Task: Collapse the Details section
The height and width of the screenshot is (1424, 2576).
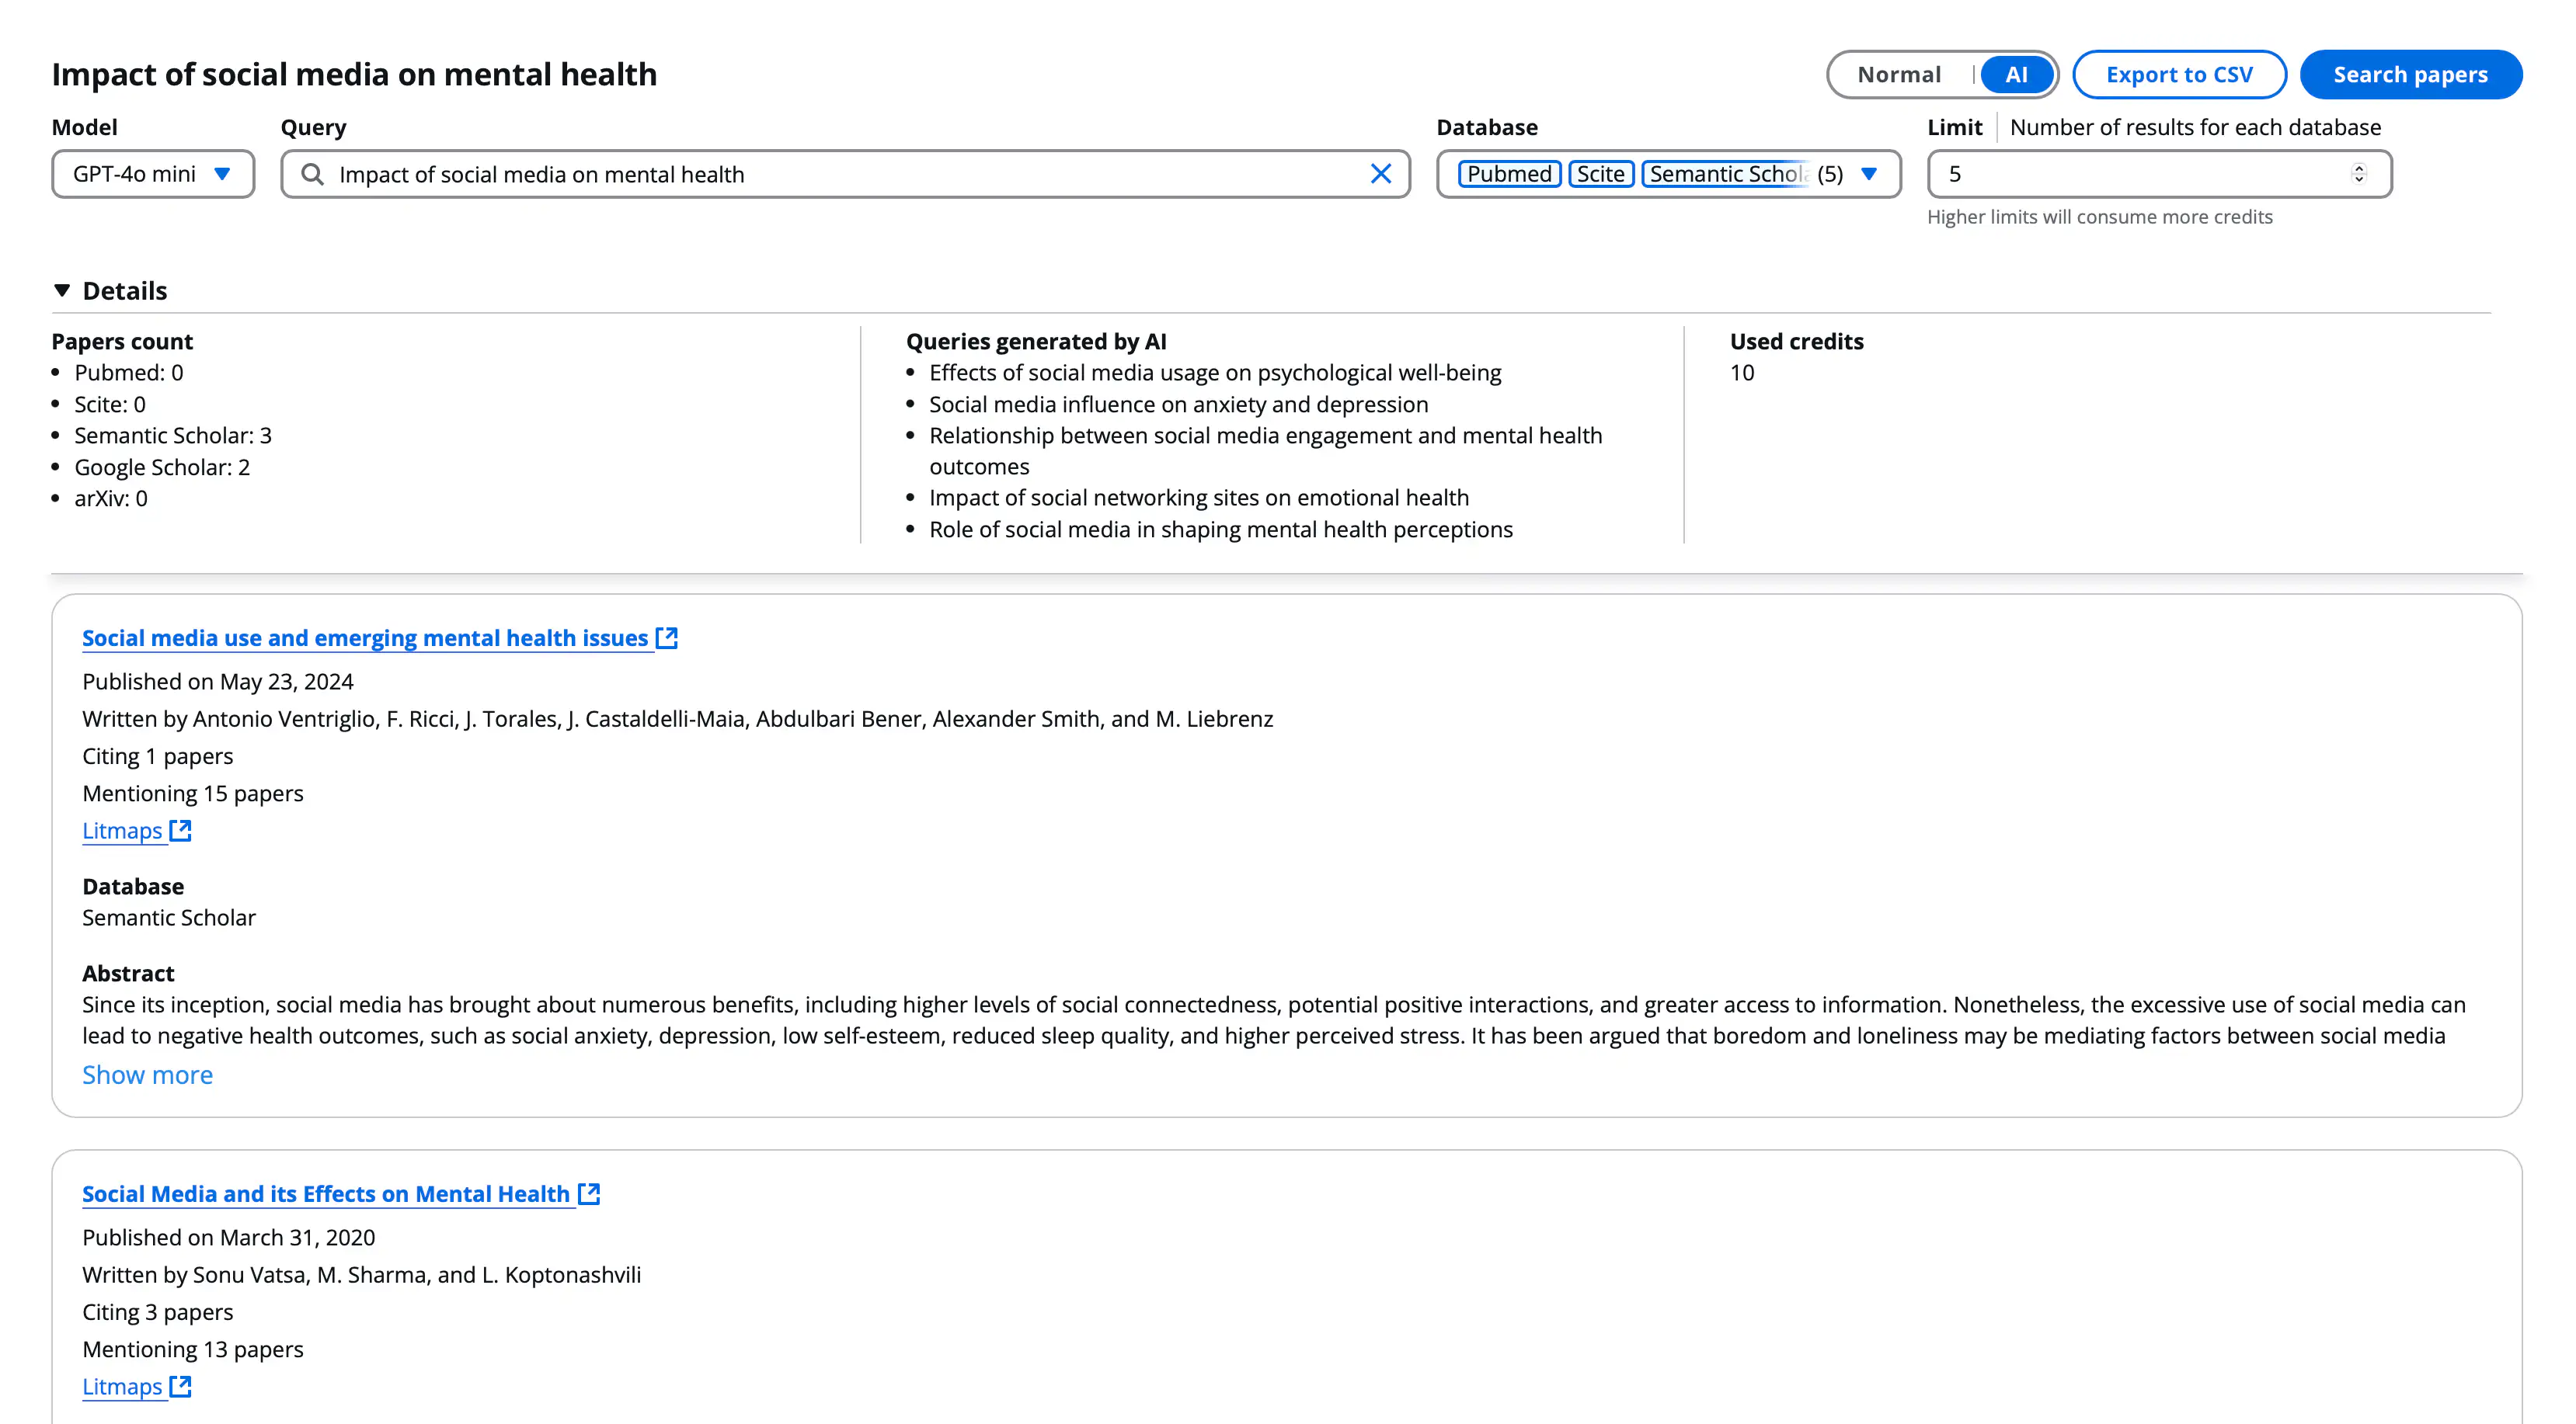Action: (x=62, y=291)
